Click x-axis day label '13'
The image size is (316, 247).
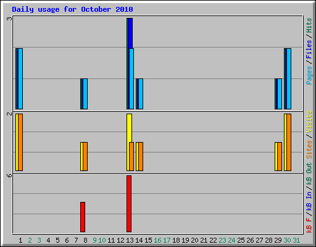(130, 240)
